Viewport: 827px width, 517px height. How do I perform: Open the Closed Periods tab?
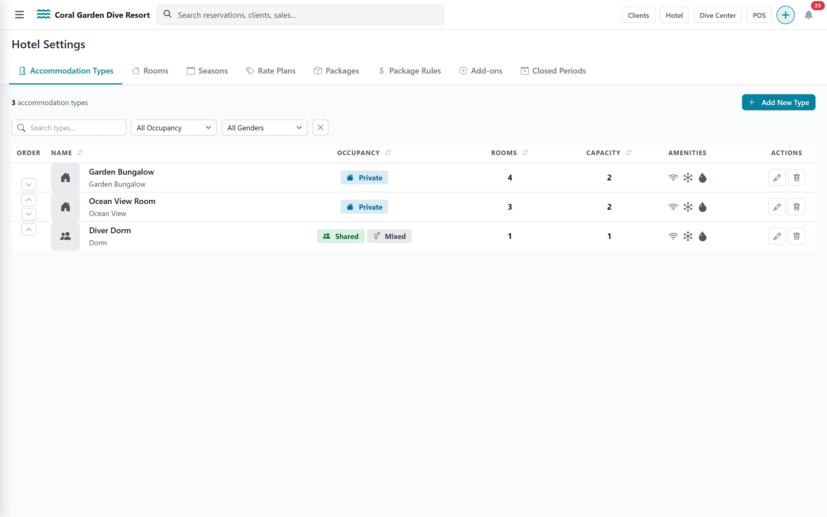[553, 71]
